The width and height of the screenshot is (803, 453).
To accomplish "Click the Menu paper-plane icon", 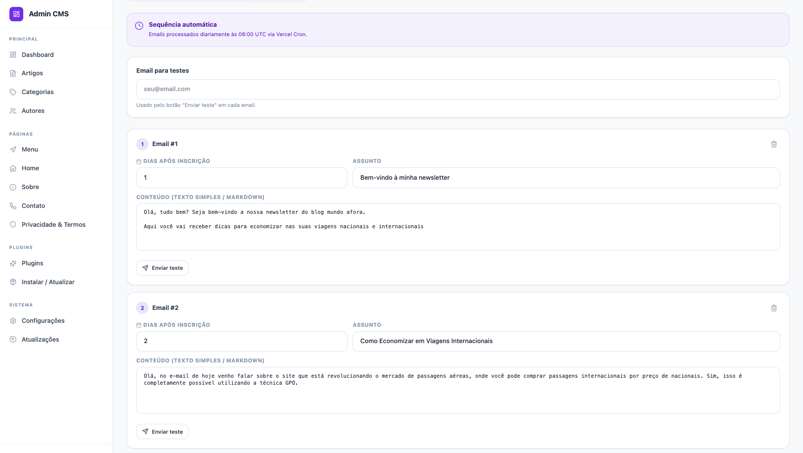I will pos(13,150).
